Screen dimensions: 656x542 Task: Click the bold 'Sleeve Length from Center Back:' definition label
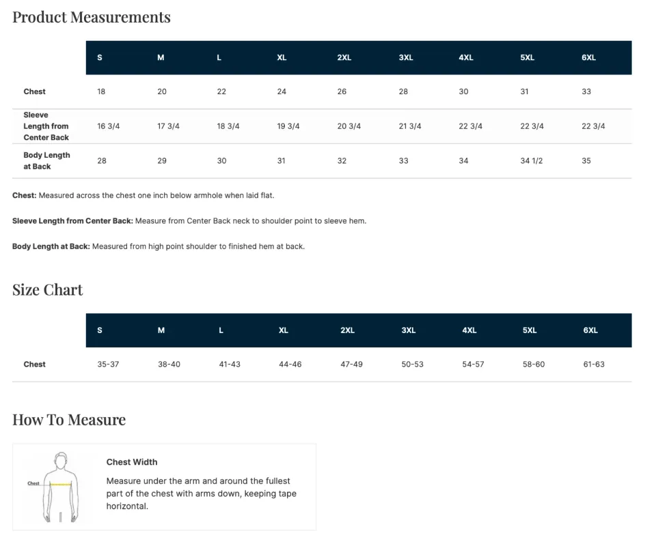pos(72,221)
